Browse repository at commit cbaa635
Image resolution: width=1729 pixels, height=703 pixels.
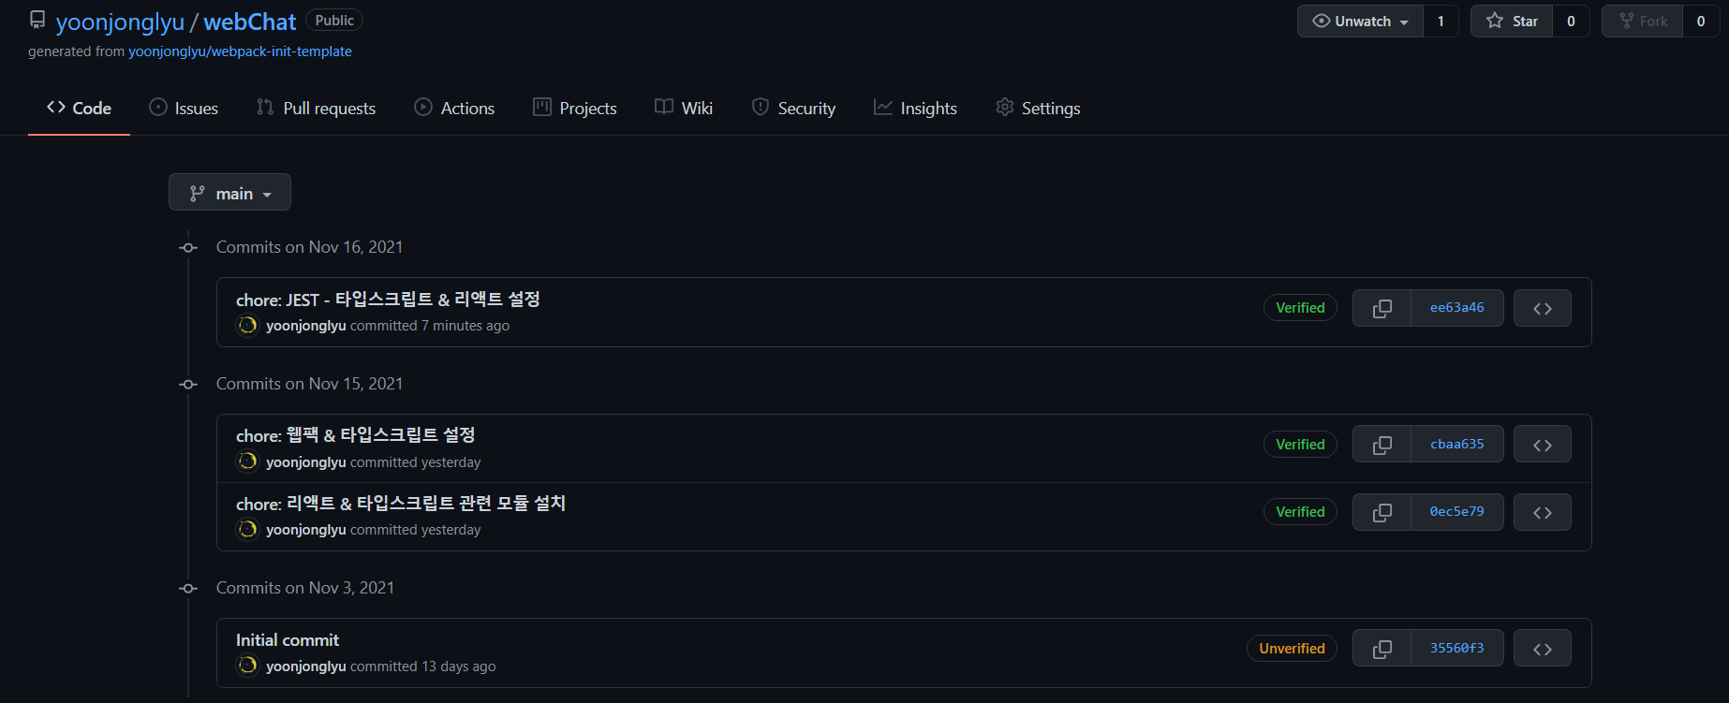point(1543,445)
